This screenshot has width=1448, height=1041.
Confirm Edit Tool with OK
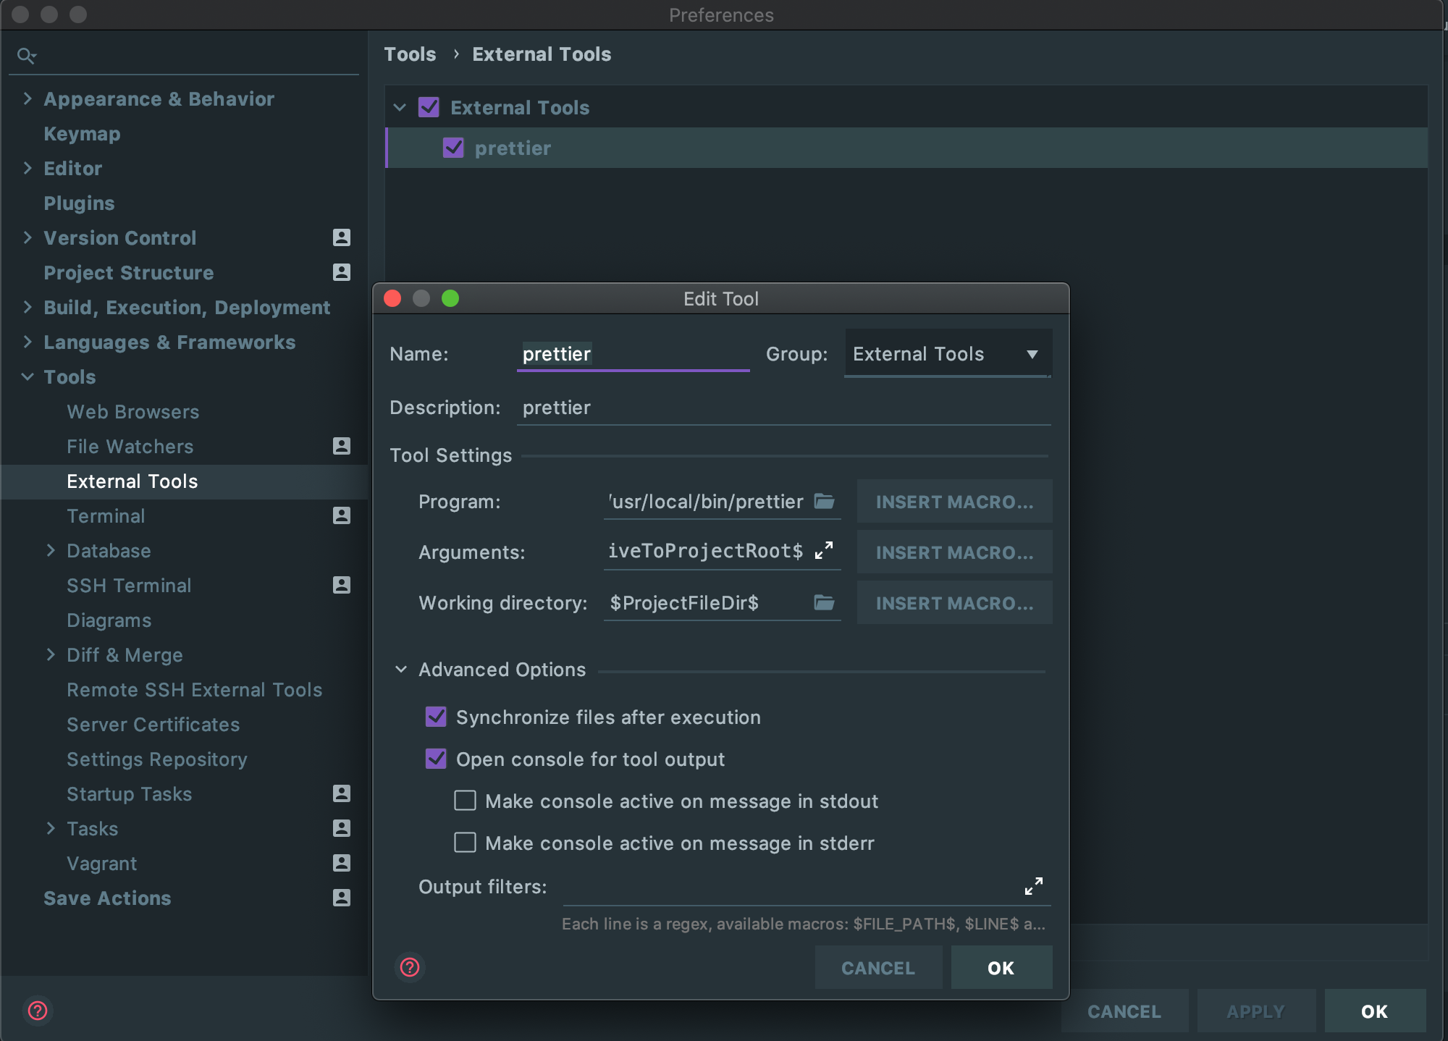click(1001, 968)
